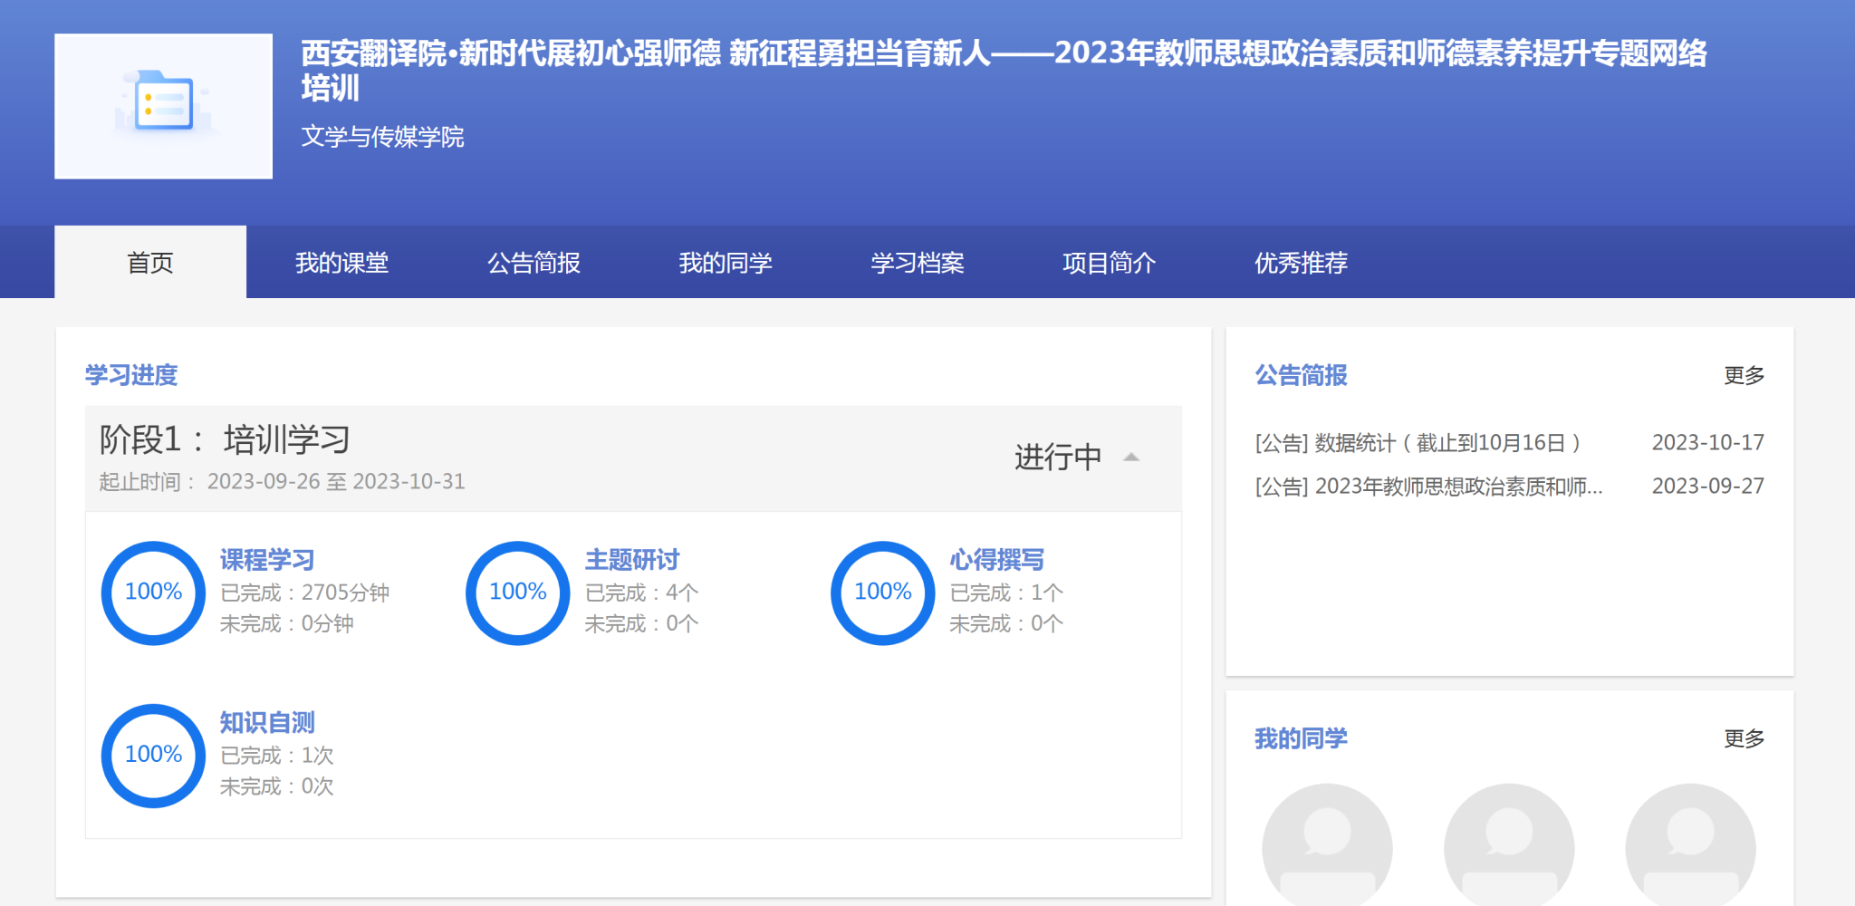Switch to 我的课堂 tab

coord(341,263)
